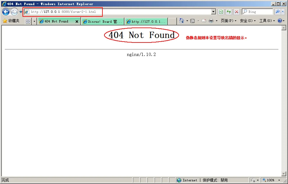
Task: Select the 404 Not Found tab
Action: 56,22
